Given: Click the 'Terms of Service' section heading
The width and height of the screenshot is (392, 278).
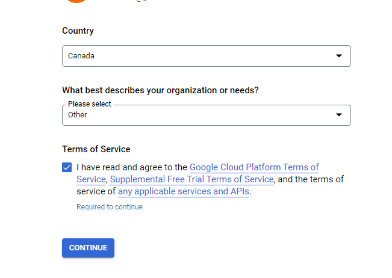Looking at the screenshot, I should coord(96,149).
